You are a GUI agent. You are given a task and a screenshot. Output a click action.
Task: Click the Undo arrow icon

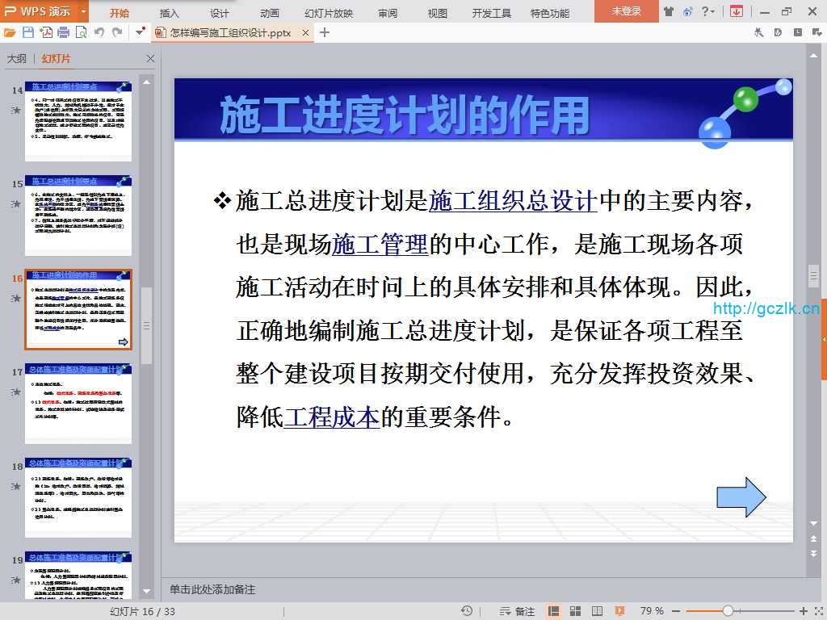pyautogui.click(x=99, y=32)
